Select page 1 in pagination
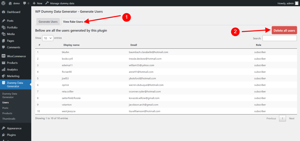Viewport: 300px width, 141px height. tap(282, 118)
